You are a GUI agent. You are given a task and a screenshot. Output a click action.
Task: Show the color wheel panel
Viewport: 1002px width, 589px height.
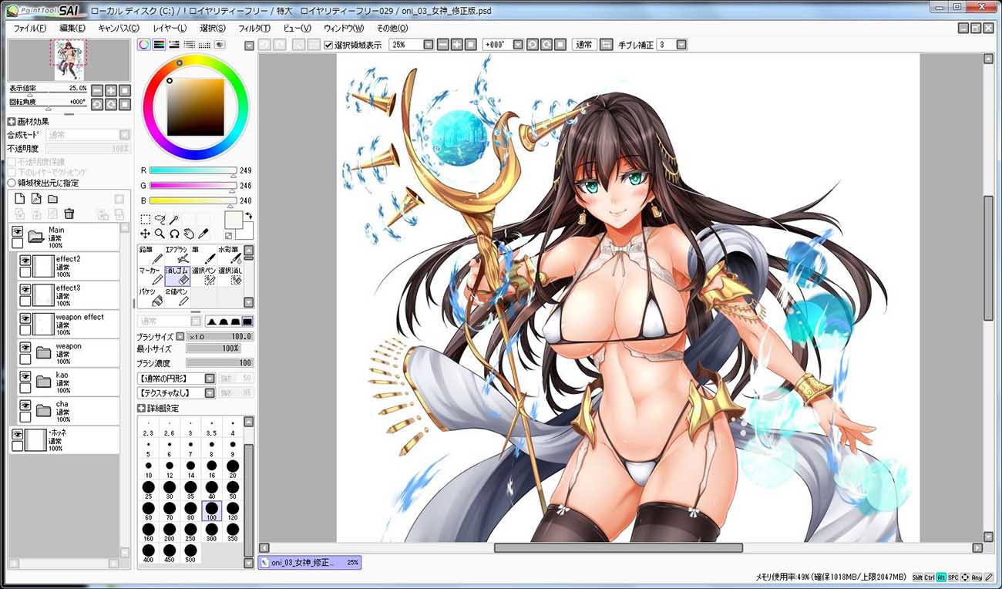coord(144,45)
